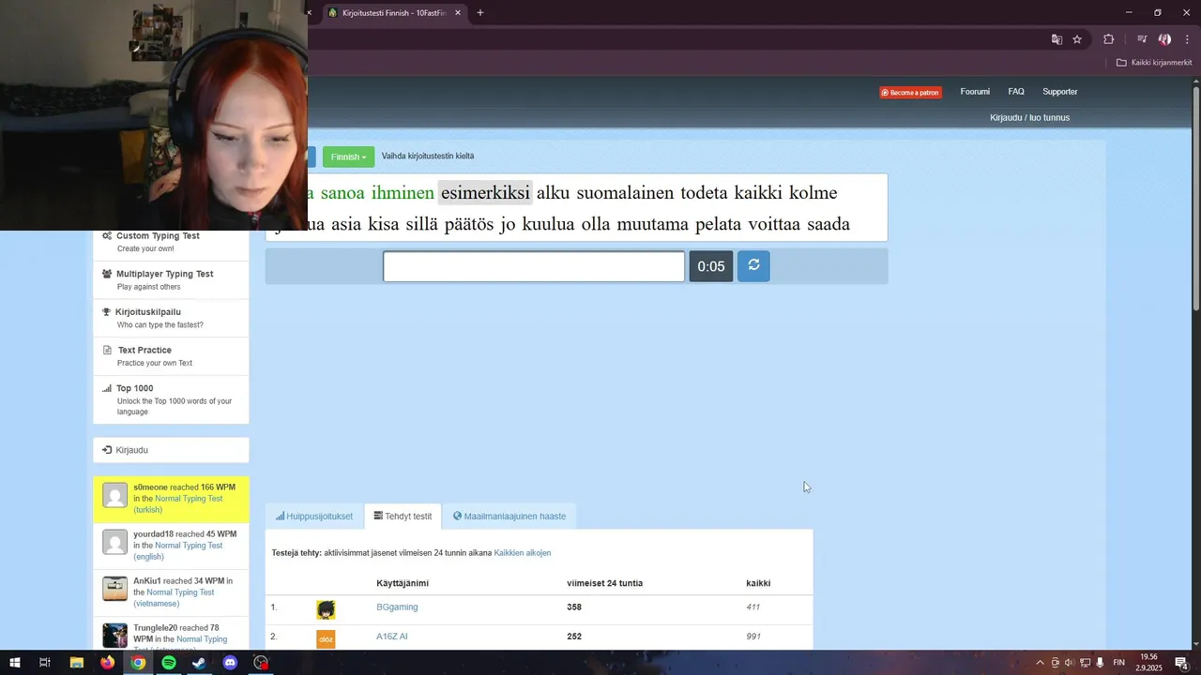Click Trunglele20's avatar in activity feed
This screenshot has width=1201, height=675.
[114, 635]
